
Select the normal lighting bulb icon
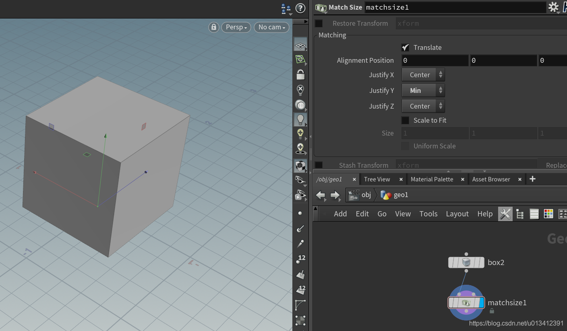pyautogui.click(x=300, y=119)
